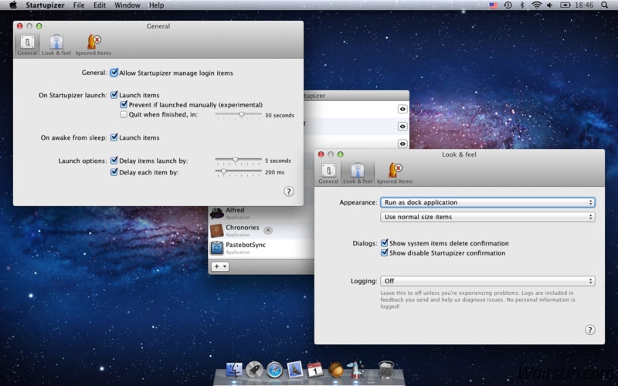This screenshot has width=618, height=386.
Task: Click the Wi-Fi icon in menu bar
Action: coord(536,5)
